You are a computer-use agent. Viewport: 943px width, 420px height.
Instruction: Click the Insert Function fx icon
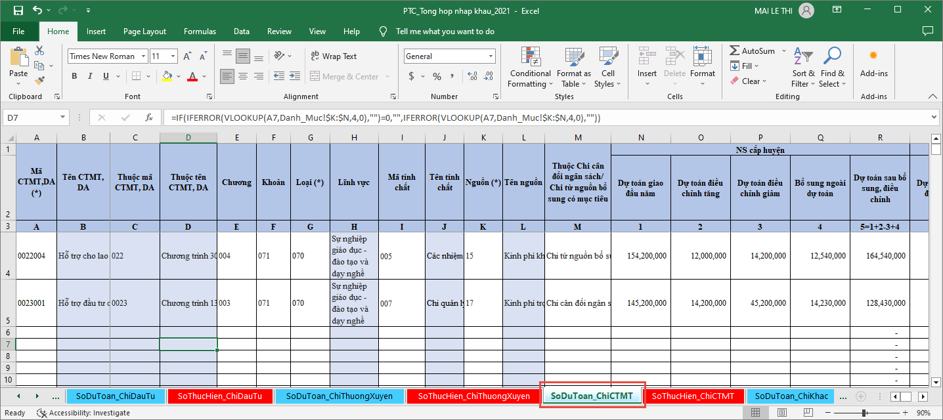pos(149,118)
